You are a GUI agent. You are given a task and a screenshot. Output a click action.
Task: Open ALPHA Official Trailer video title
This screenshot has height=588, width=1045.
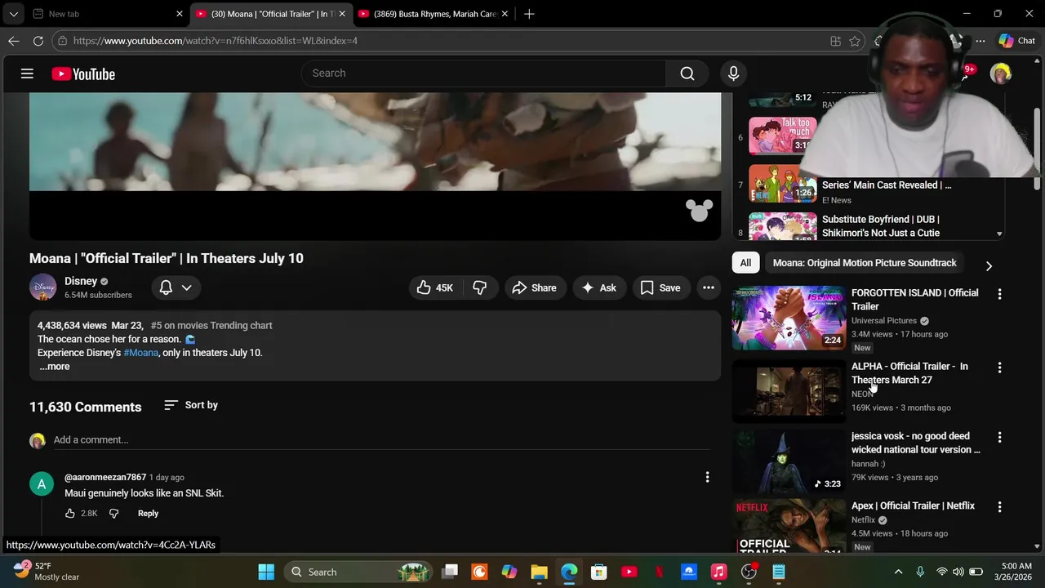click(909, 373)
